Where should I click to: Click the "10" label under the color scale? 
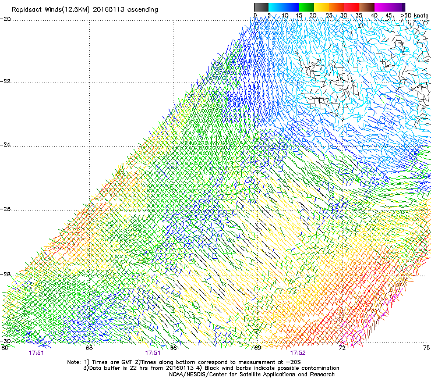point(285,15)
